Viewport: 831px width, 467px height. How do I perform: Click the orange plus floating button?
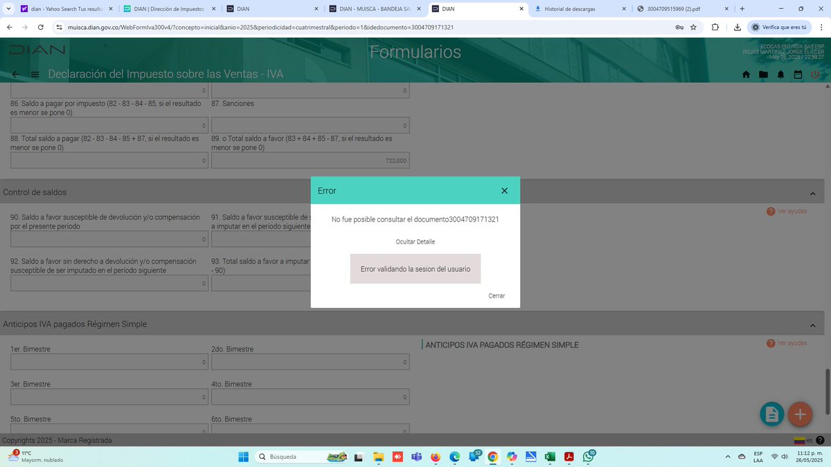(800, 414)
